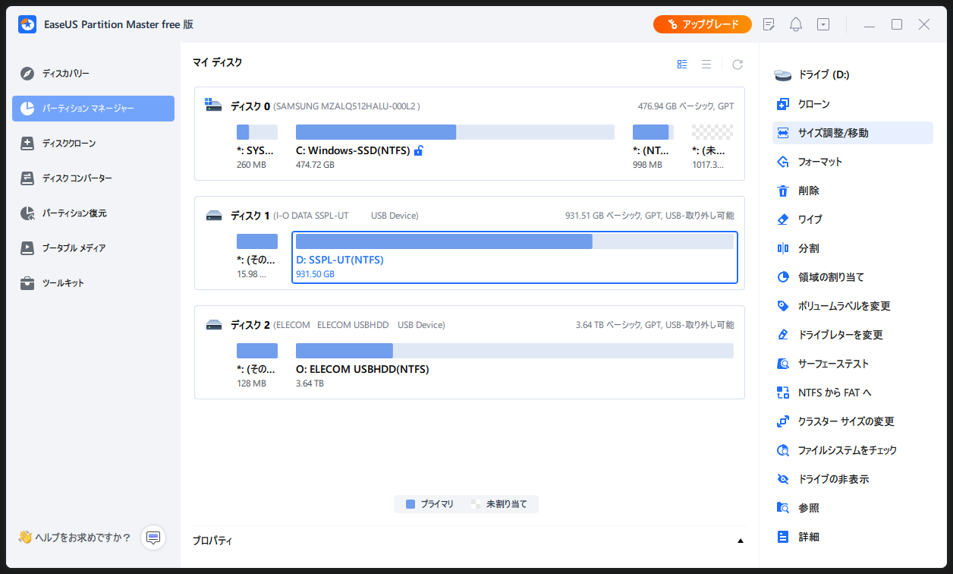The height and width of the screenshot is (574, 953).
Task: Refresh disk list with reload icon
Action: click(x=737, y=65)
